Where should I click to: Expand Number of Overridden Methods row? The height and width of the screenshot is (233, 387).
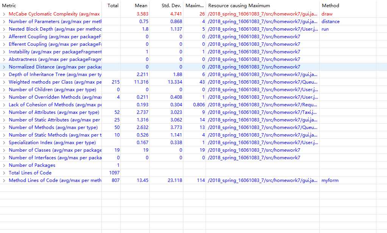coord(4,97)
